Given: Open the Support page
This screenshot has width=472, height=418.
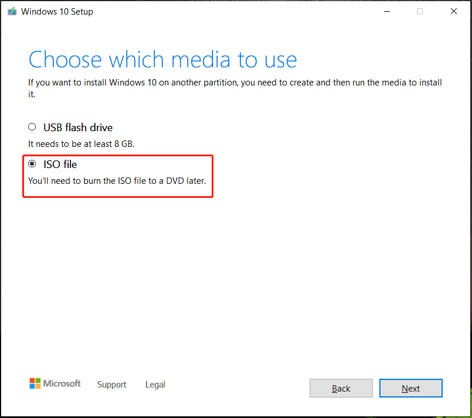Looking at the screenshot, I should 111,385.
